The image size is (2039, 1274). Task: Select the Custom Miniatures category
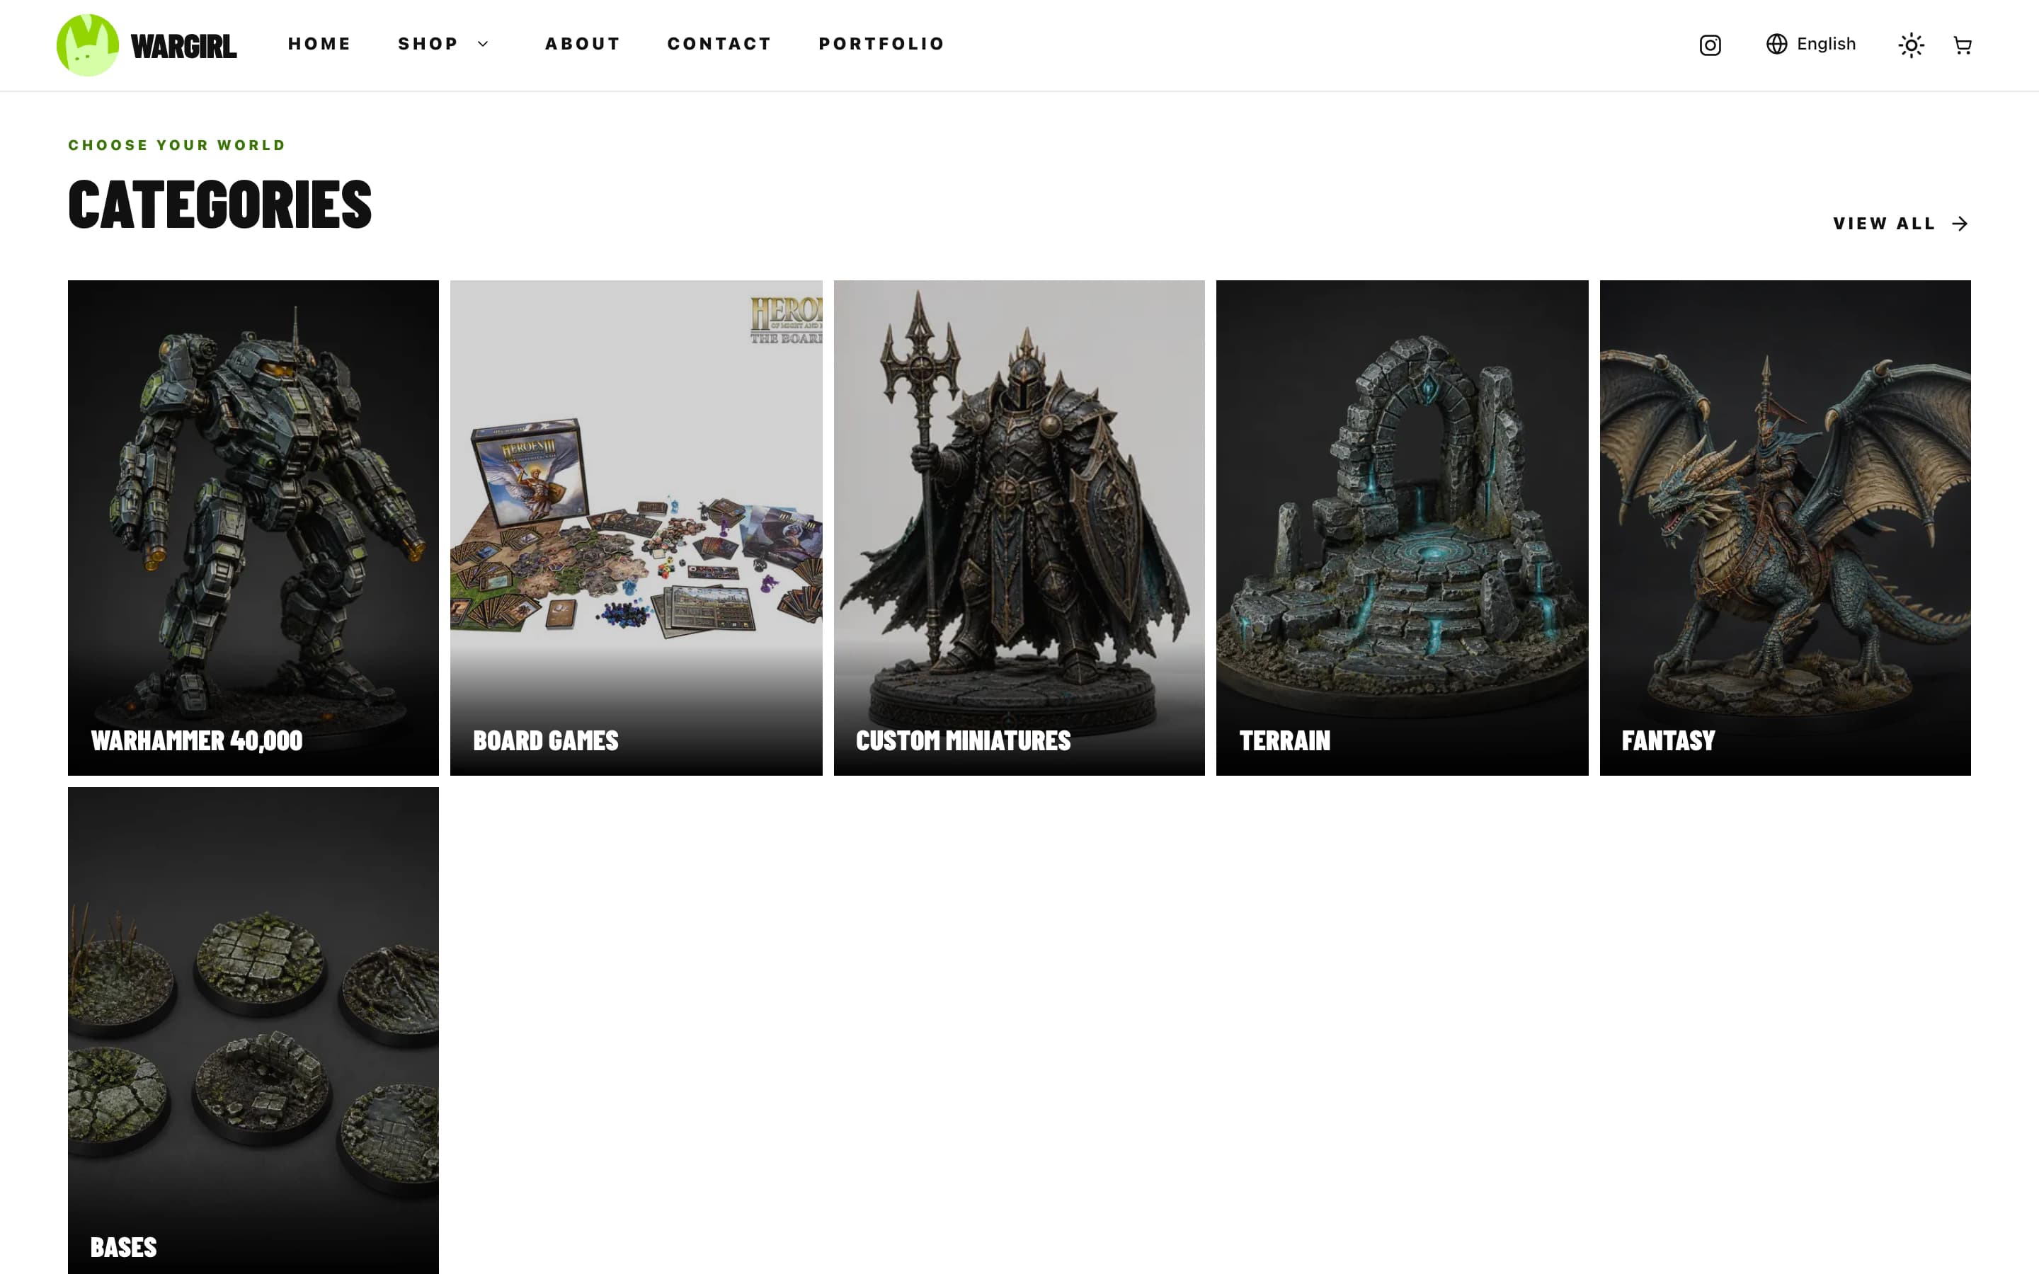(x=1019, y=527)
